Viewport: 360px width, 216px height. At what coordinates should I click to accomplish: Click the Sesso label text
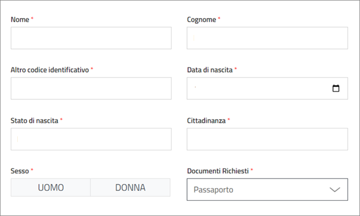[x=20, y=171]
